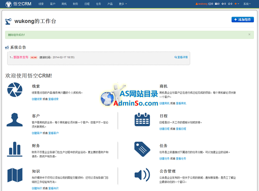Image resolution: width=259 pixels, height=191 pixels.
Task: Open the 日程 menu in navigation bar
Action: [87, 4]
